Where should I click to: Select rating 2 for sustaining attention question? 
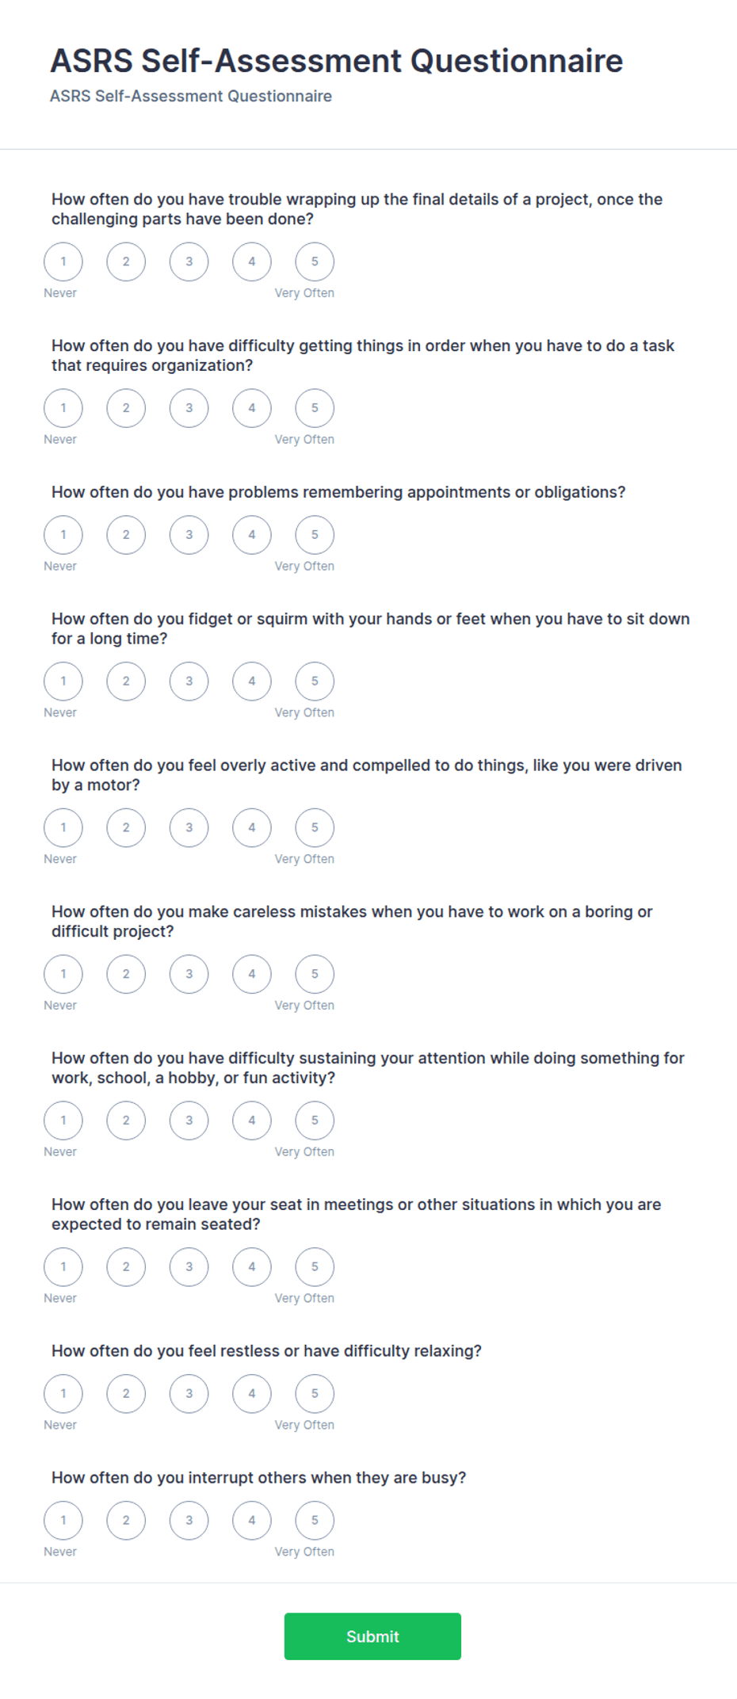click(126, 1121)
